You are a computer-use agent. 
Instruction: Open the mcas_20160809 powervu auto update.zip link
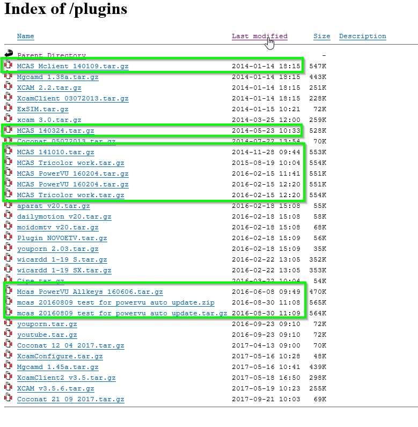tap(116, 302)
